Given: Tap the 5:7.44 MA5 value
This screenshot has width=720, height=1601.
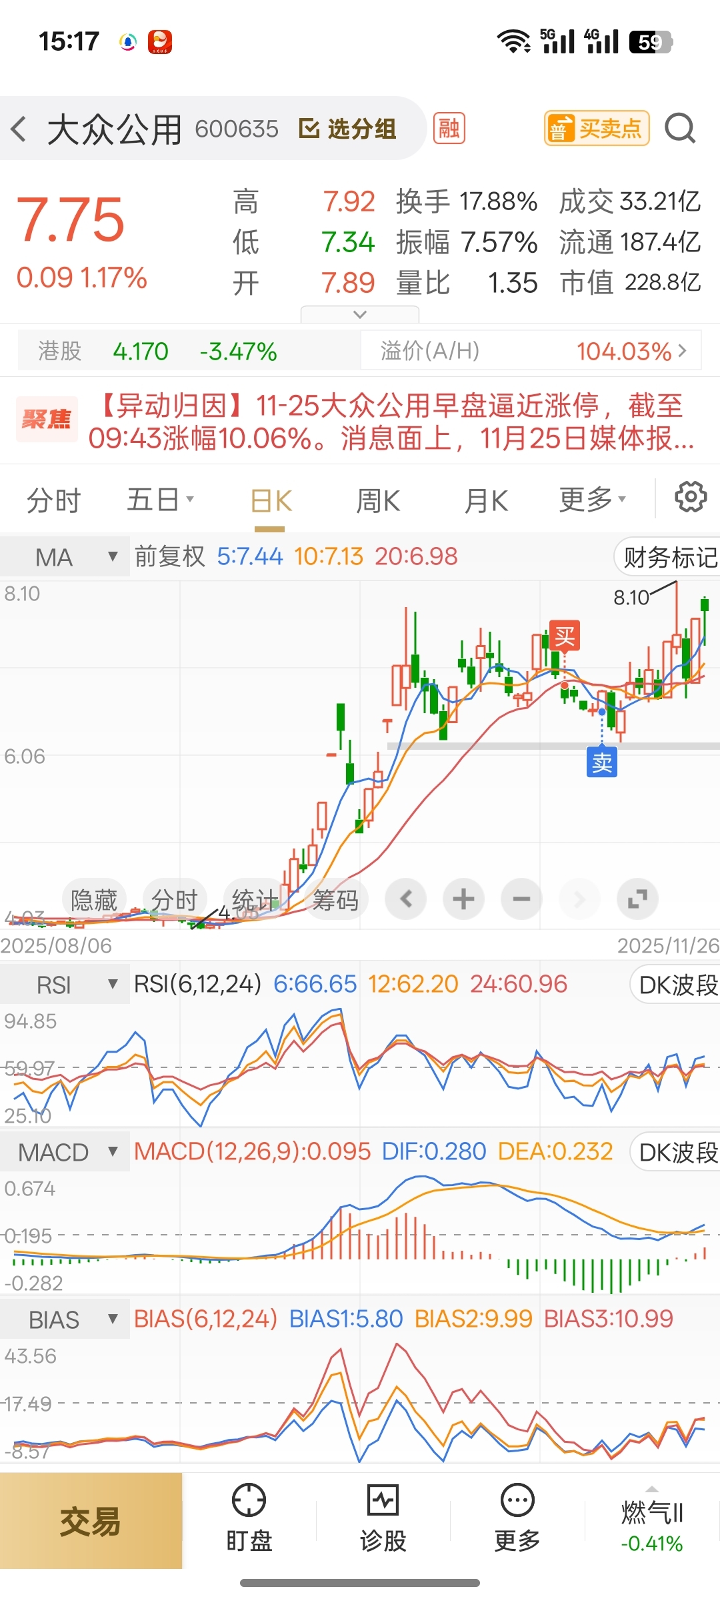Looking at the screenshot, I should 250,556.
